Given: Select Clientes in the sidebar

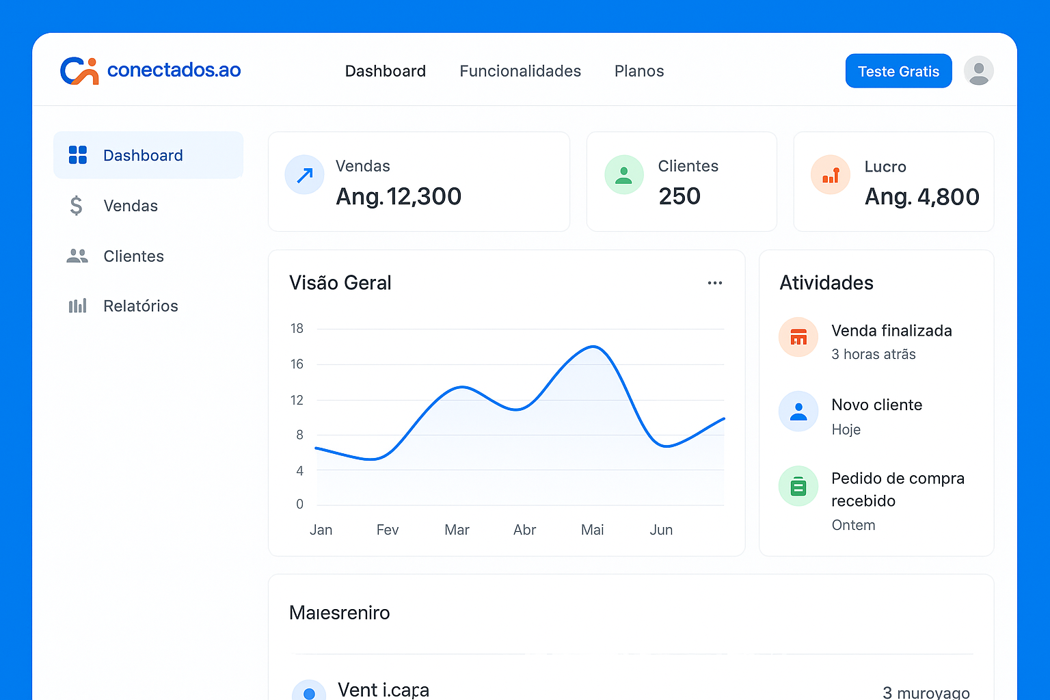Looking at the screenshot, I should click(148, 256).
